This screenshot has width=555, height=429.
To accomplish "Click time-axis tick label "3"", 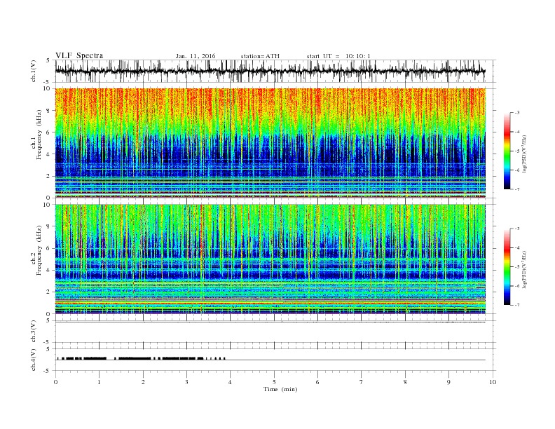I will [x=186, y=382].
